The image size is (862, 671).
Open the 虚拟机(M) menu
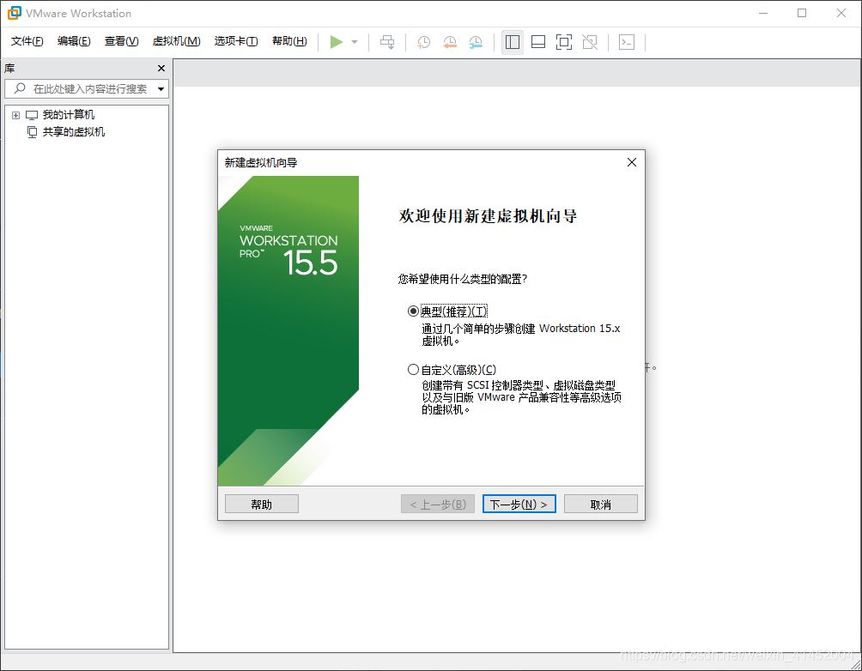pyautogui.click(x=176, y=40)
